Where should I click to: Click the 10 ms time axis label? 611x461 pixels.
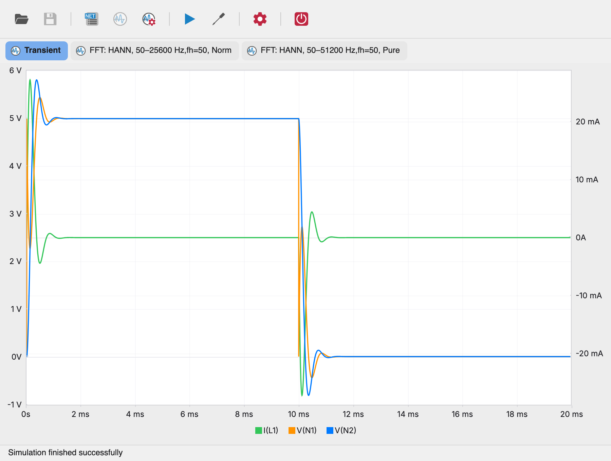pos(299,414)
